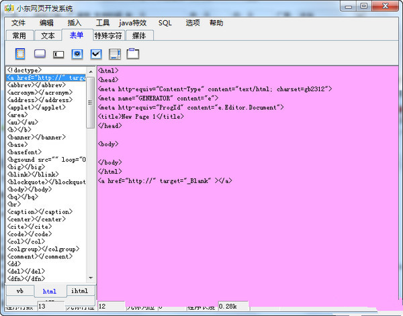Insert a radio button element icon
This screenshot has width=403, height=316.
point(77,54)
